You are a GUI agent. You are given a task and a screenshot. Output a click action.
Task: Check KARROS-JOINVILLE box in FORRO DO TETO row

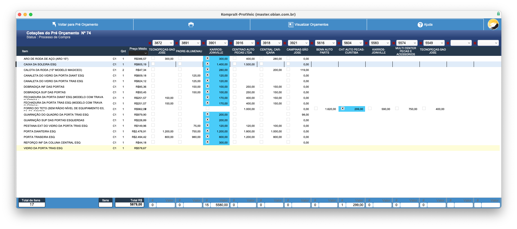click(x=208, y=108)
